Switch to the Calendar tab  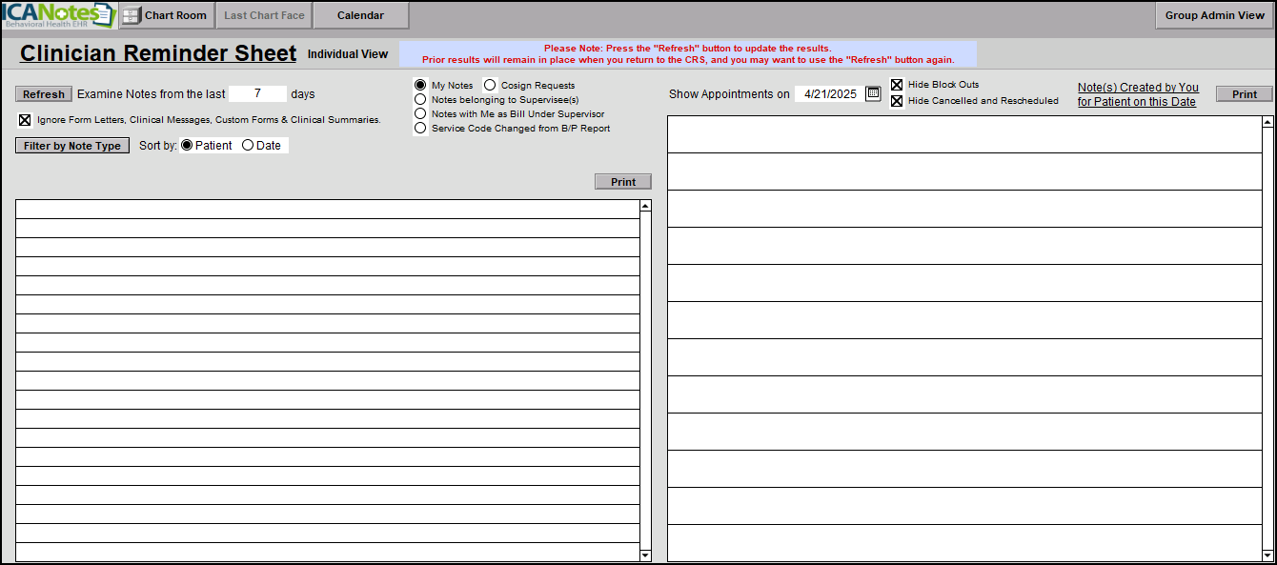point(360,15)
